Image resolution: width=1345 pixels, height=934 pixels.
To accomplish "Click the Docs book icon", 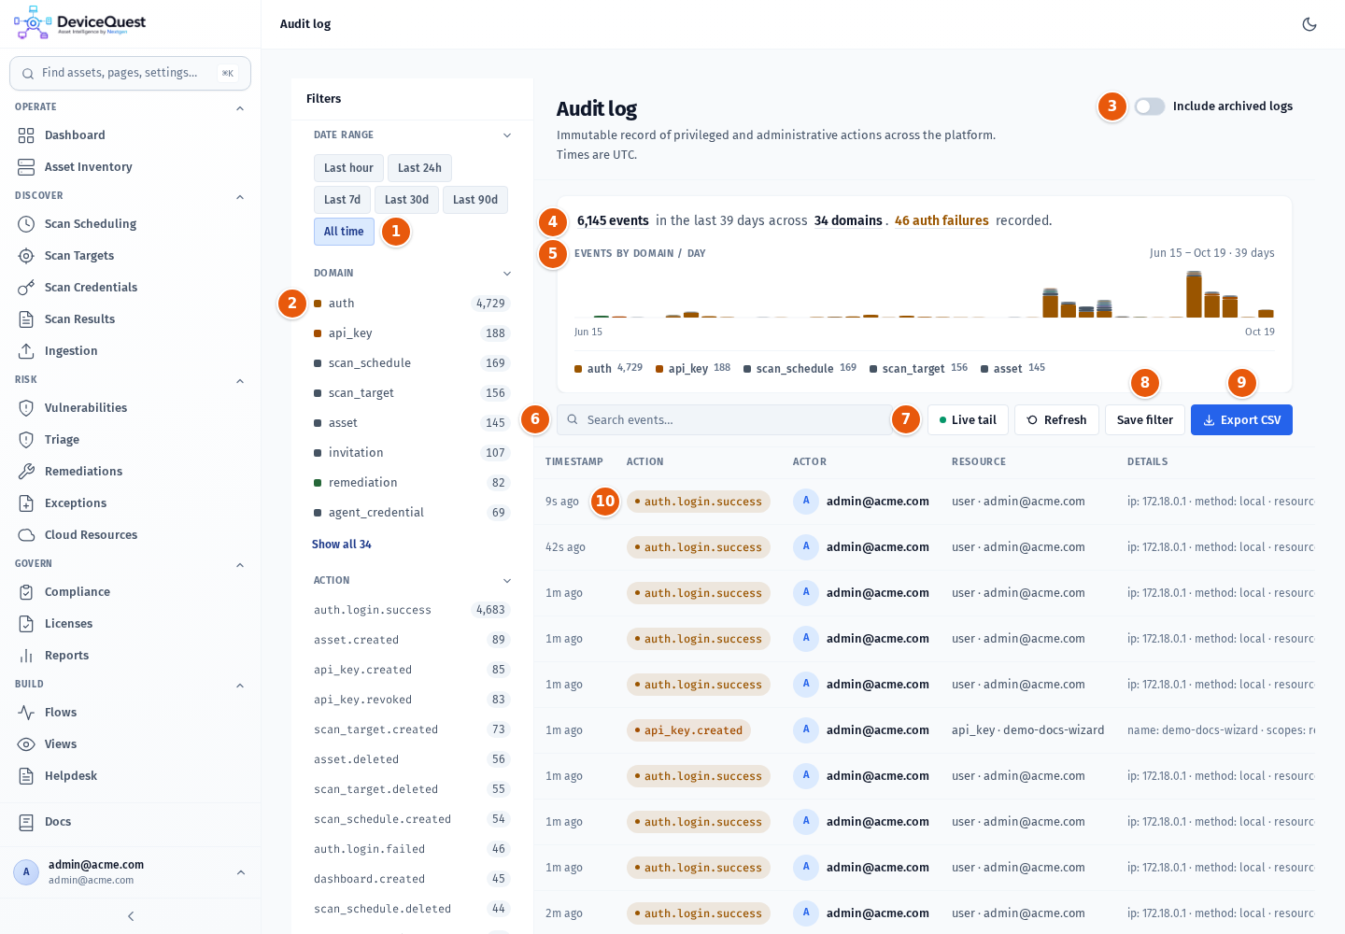I will click(26, 822).
